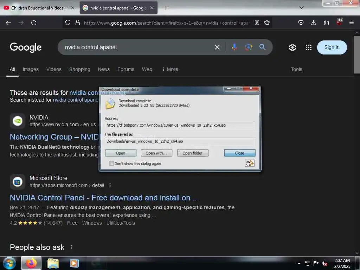Clear the Google search box with X
The height and width of the screenshot is (270, 360).
point(217,47)
